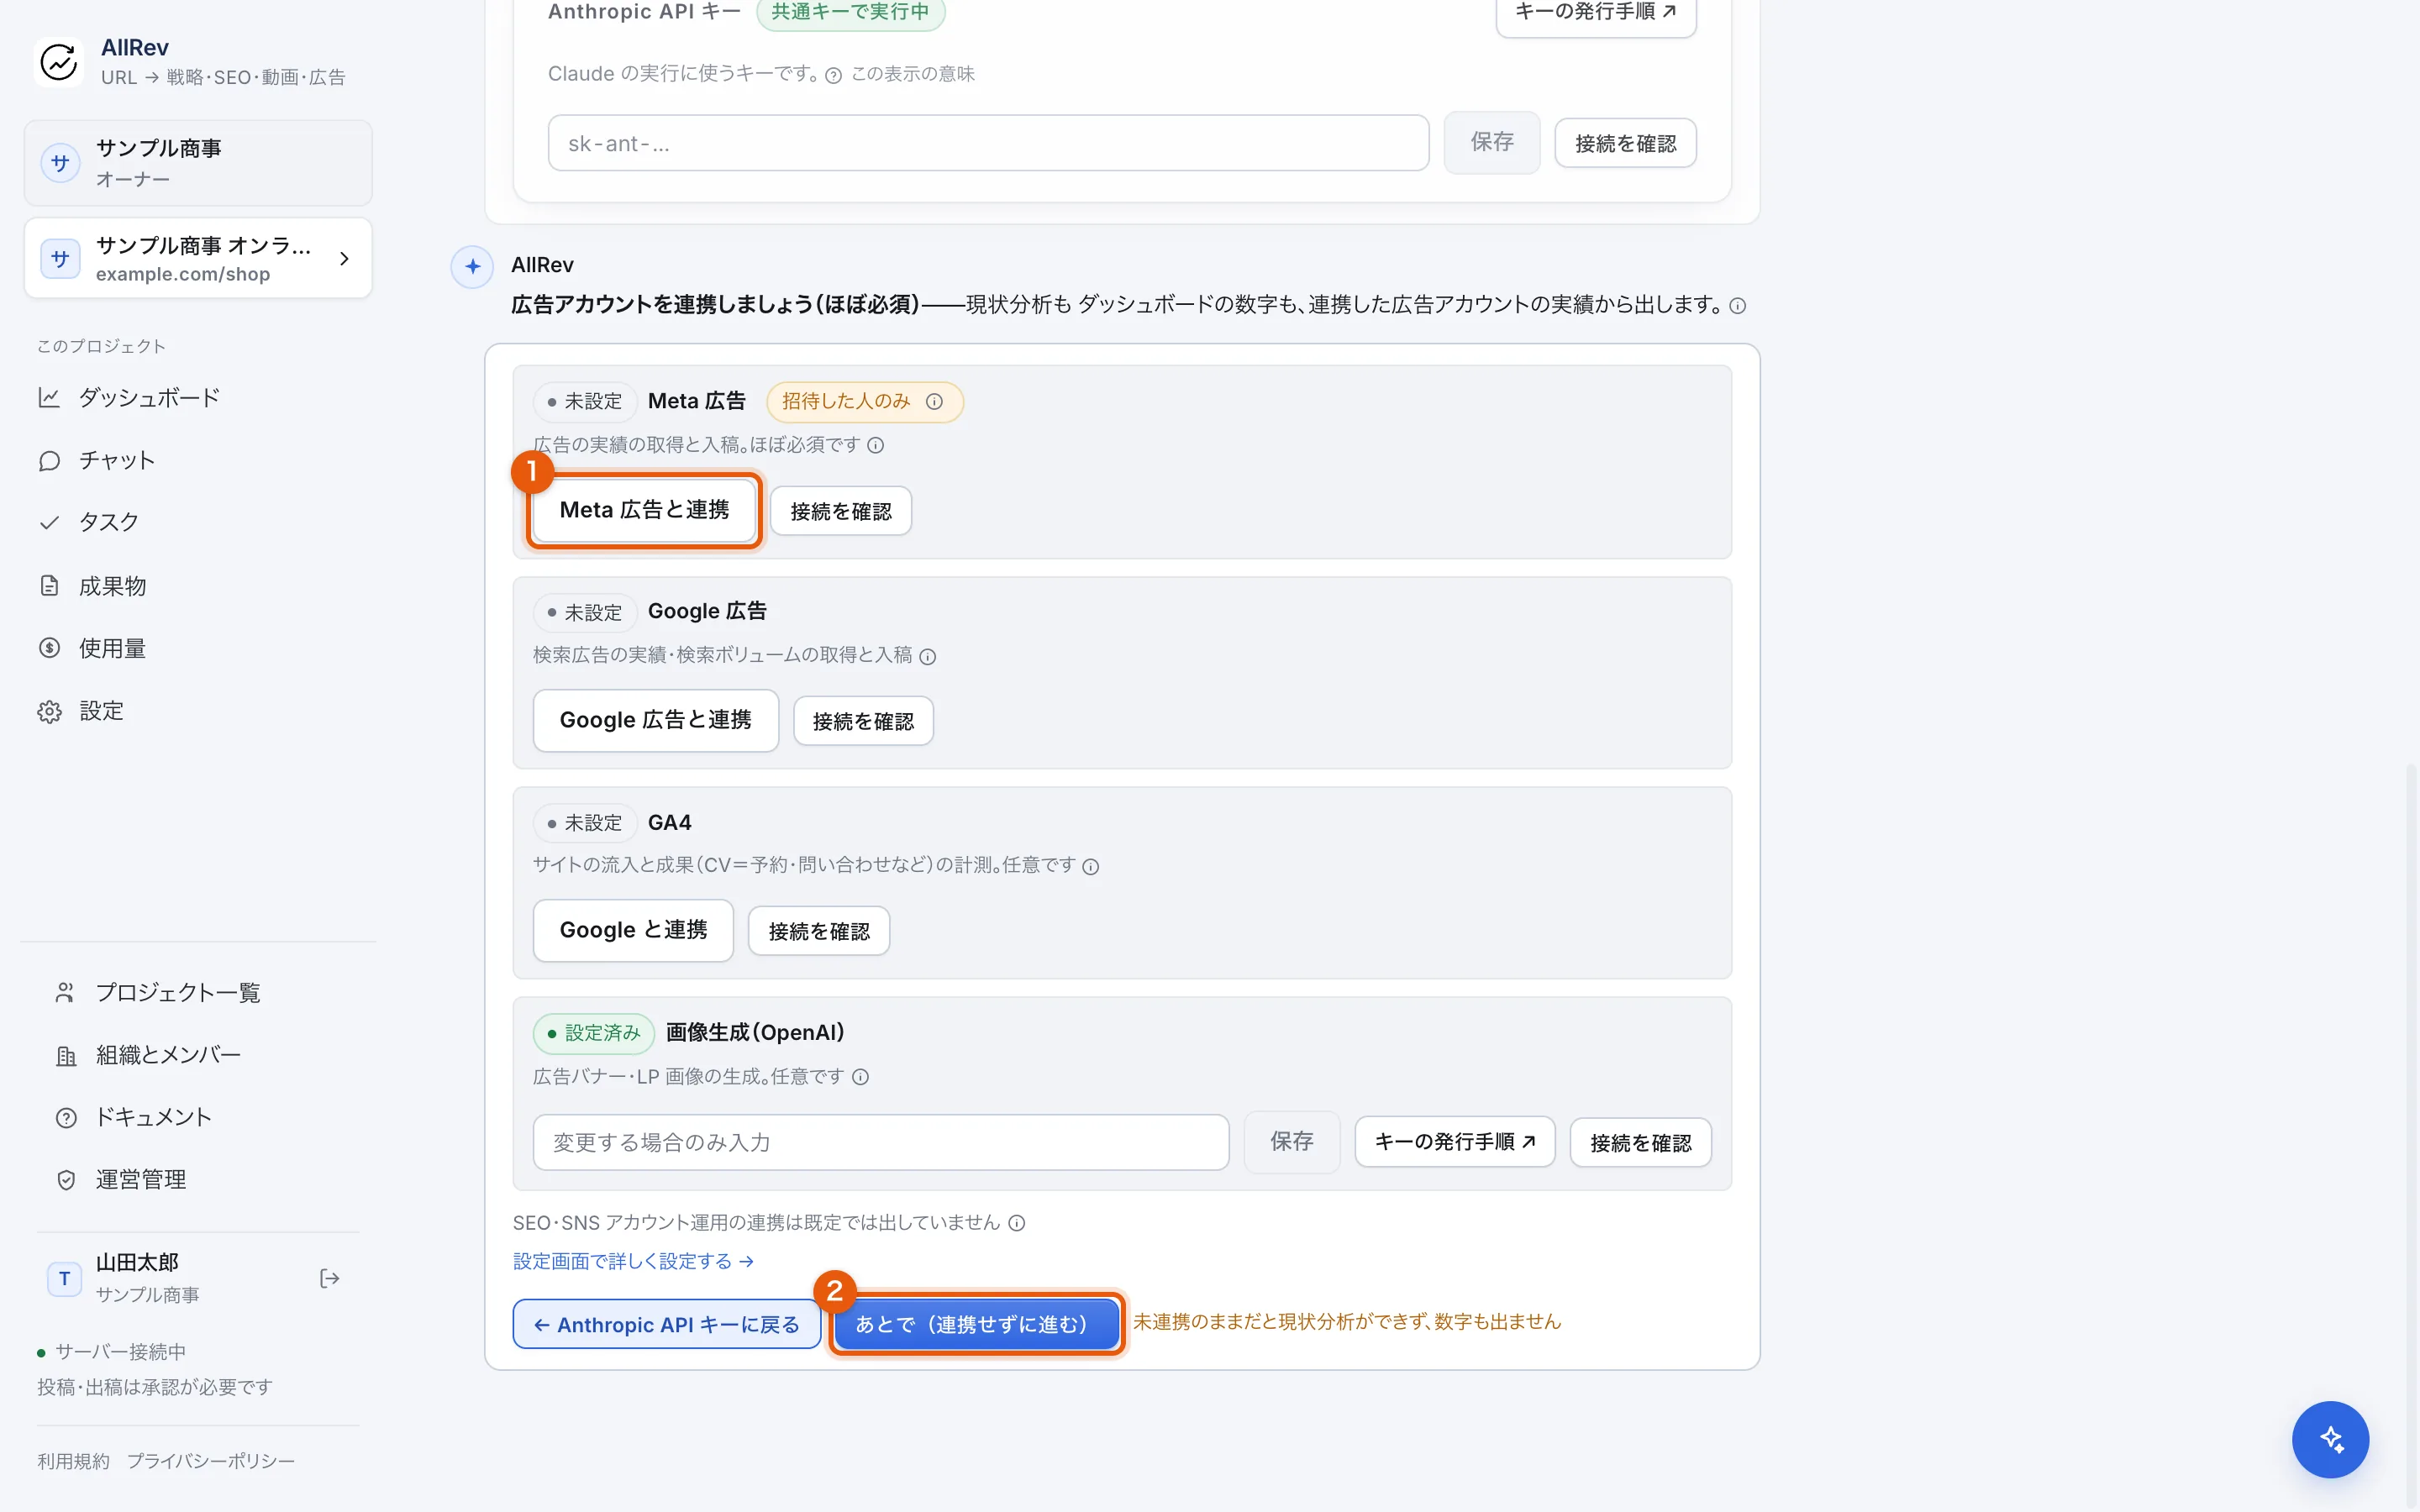Open the ダッシュボード sidebar item
Image resolution: width=2420 pixels, height=1512 pixels.
[x=198, y=398]
